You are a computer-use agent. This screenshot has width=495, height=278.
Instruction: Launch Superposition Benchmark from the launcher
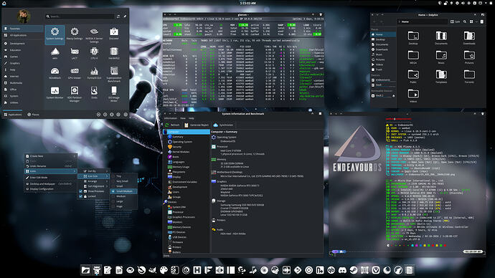coord(114,74)
